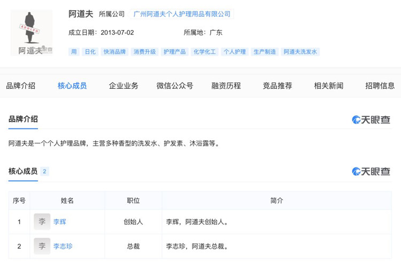Viewport: 401px width, 266px height.
Task: Click the 护理产品 tag
Action: (175, 52)
